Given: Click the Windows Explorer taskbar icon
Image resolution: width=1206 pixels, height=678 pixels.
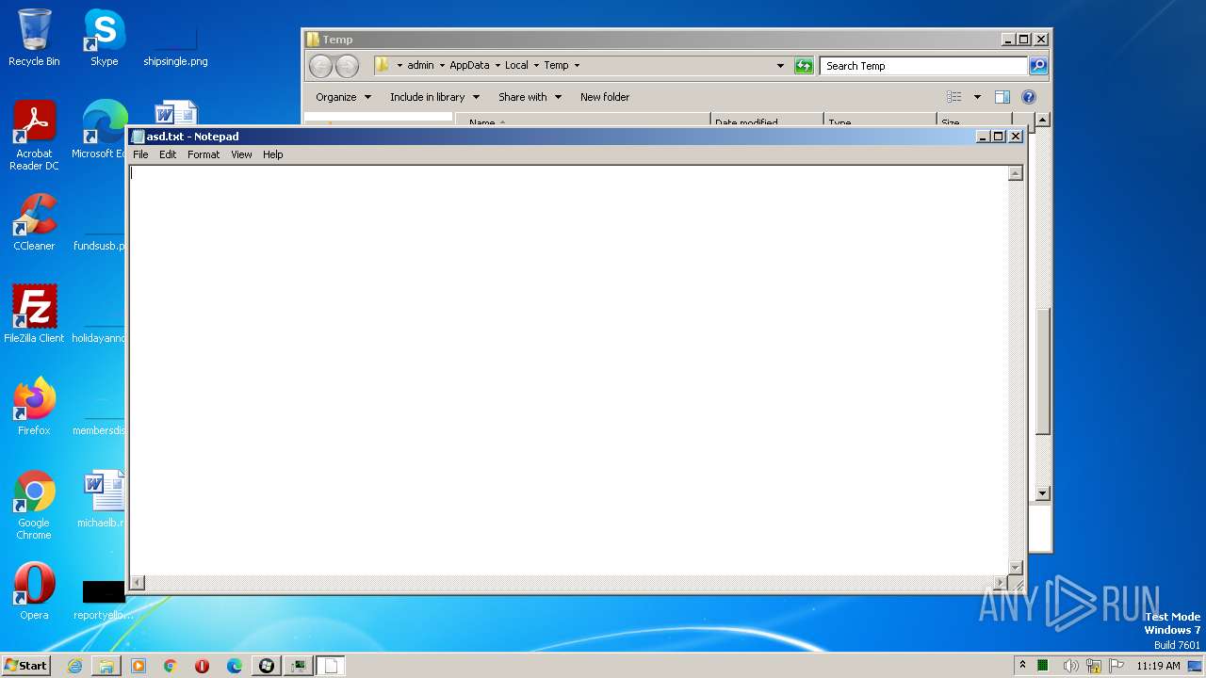Looking at the screenshot, I should point(106,666).
